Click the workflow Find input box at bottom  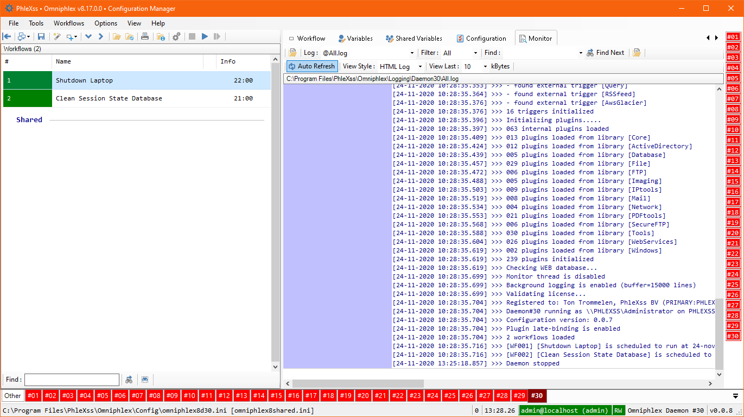point(72,380)
